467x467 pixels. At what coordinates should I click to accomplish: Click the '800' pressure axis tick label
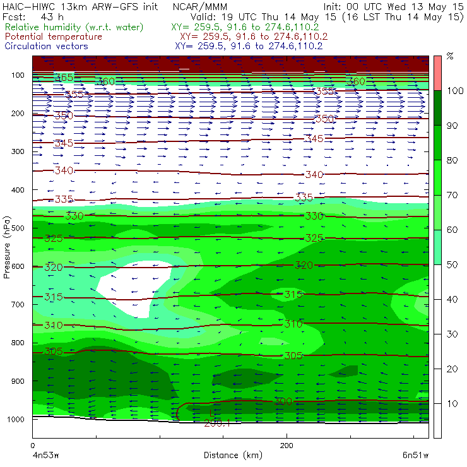18,343
